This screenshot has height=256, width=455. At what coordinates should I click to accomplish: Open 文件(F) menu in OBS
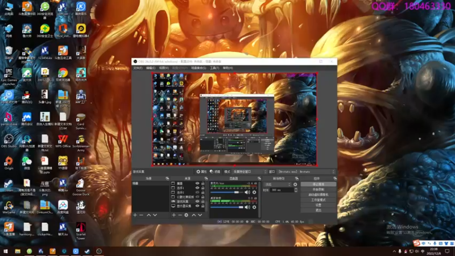pos(138,68)
